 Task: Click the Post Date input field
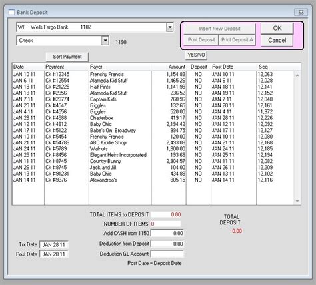point(54,254)
